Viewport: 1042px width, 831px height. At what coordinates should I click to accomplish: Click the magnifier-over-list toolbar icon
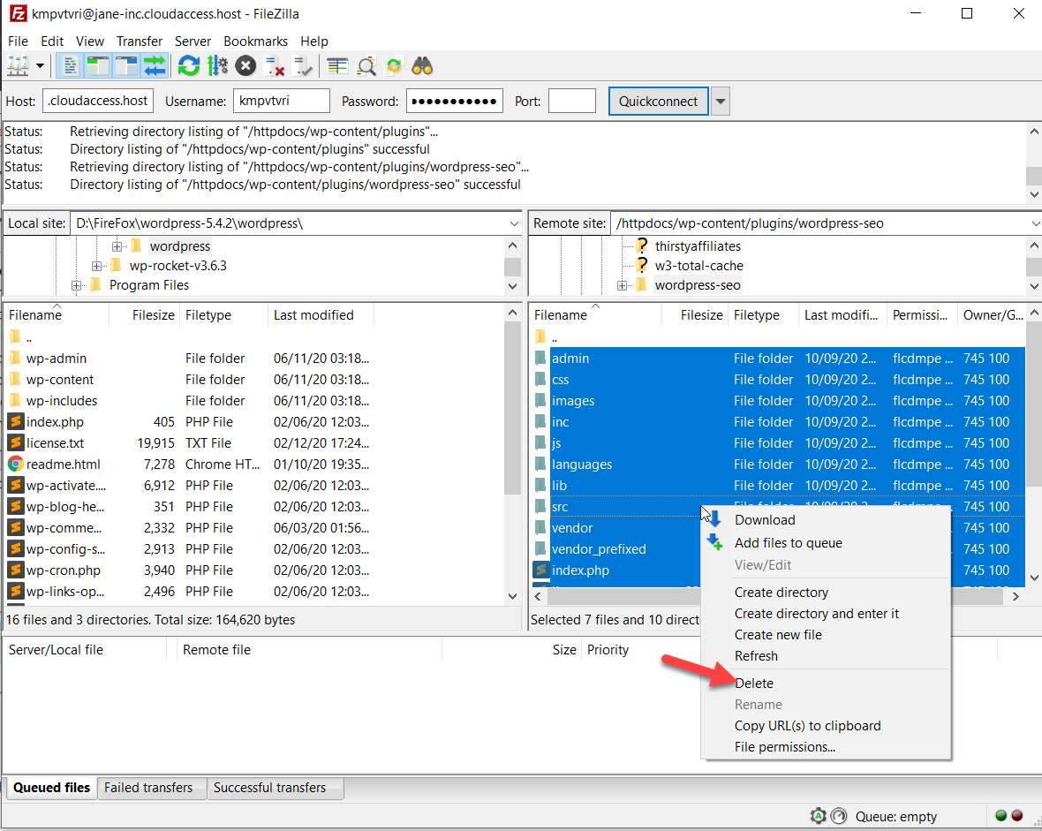[x=366, y=66]
